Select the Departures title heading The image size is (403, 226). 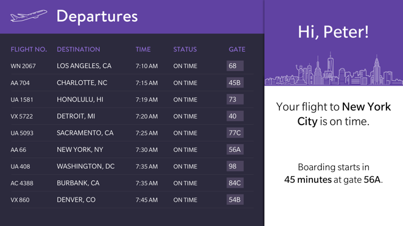coord(97,16)
